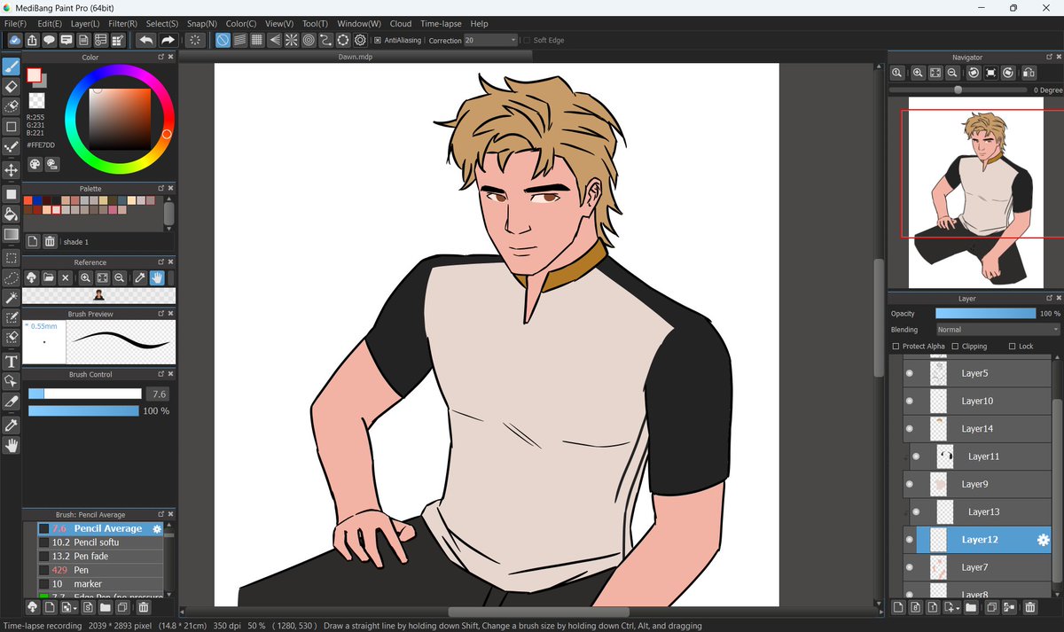Open the Filter(R) menu

[x=122, y=24]
